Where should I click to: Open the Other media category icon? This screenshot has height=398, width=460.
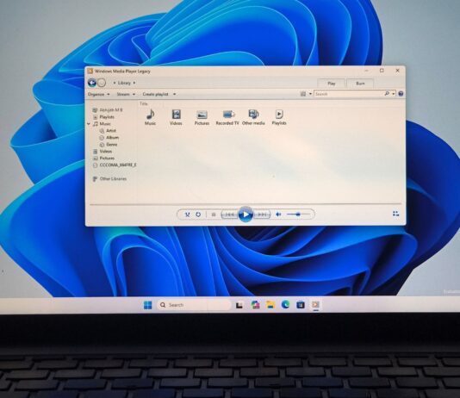(253, 117)
